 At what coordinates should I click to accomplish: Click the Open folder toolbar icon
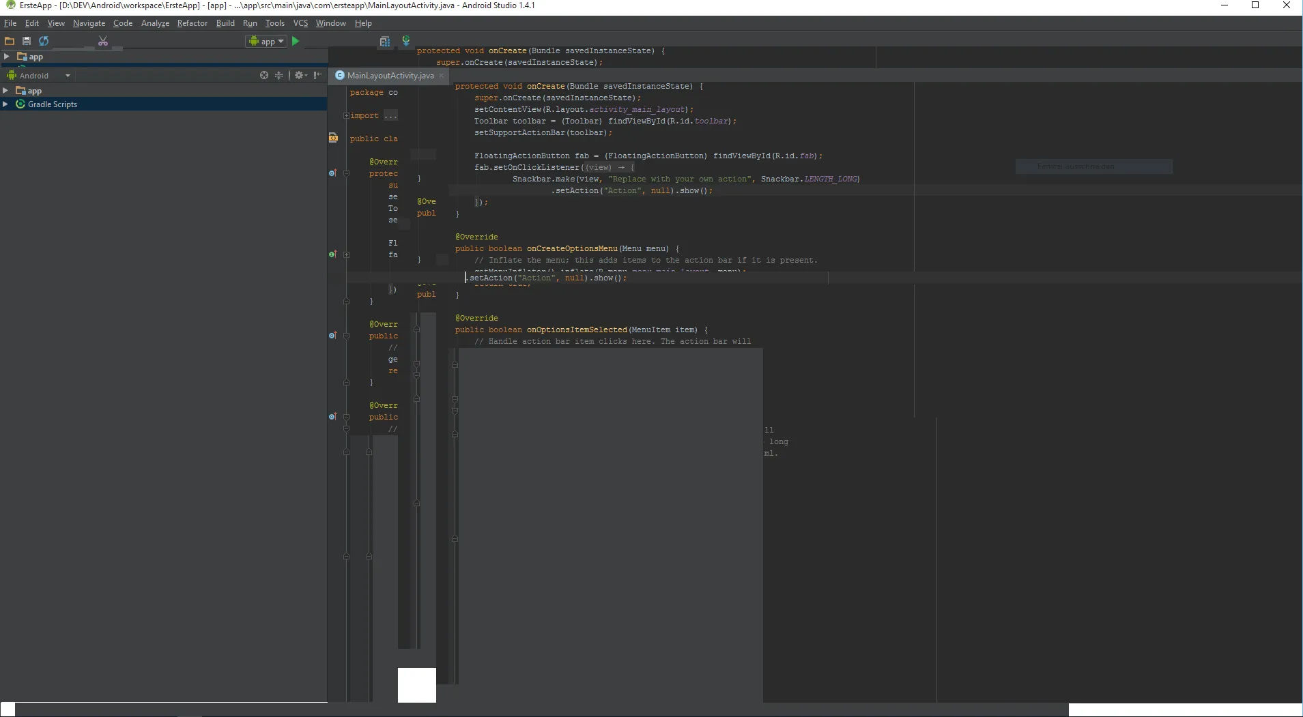[10, 41]
